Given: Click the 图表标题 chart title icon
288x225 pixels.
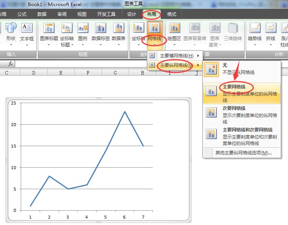Looking at the screenshot, I should point(49,28).
